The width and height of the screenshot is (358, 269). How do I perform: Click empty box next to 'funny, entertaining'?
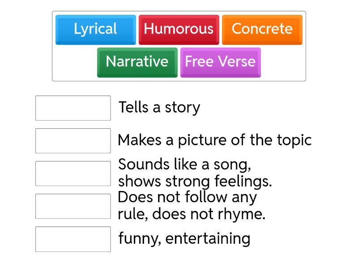click(x=73, y=239)
